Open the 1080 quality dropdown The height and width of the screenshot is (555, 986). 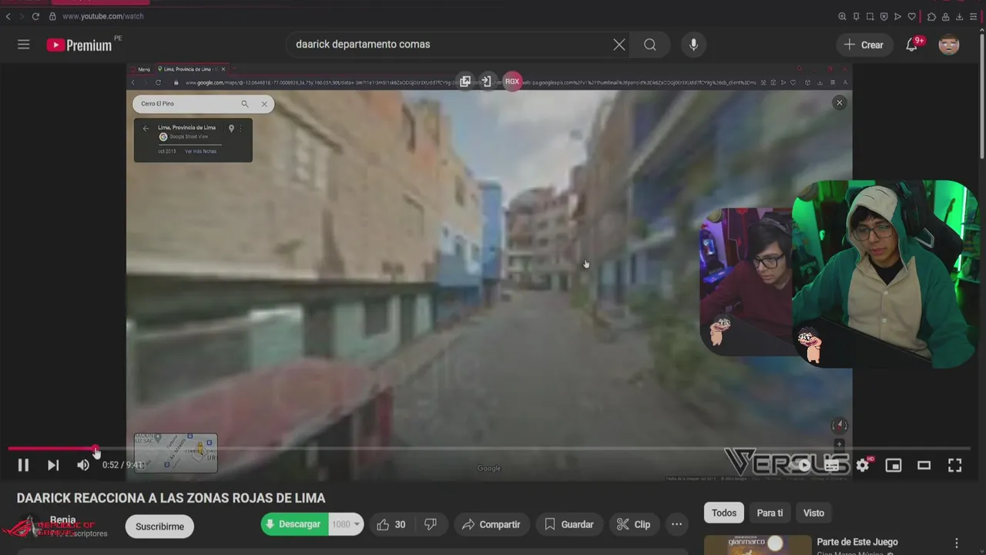(346, 524)
